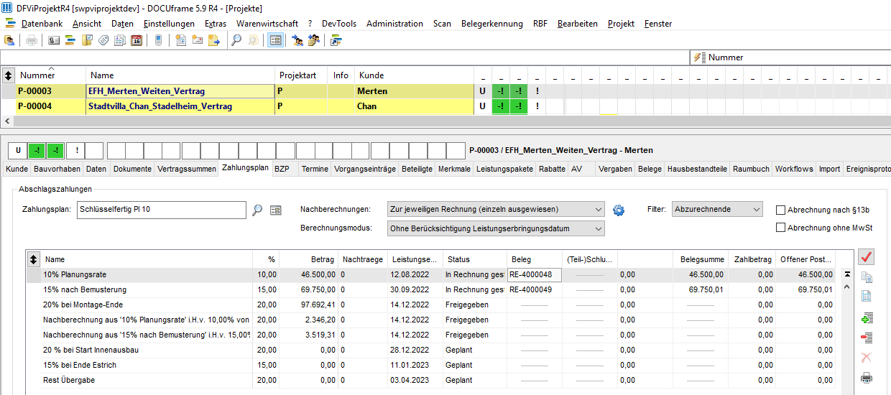The height and width of the screenshot is (395, 891).
Task: Switch to the Workflows tab
Action: pyautogui.click(x=794, y=169)
